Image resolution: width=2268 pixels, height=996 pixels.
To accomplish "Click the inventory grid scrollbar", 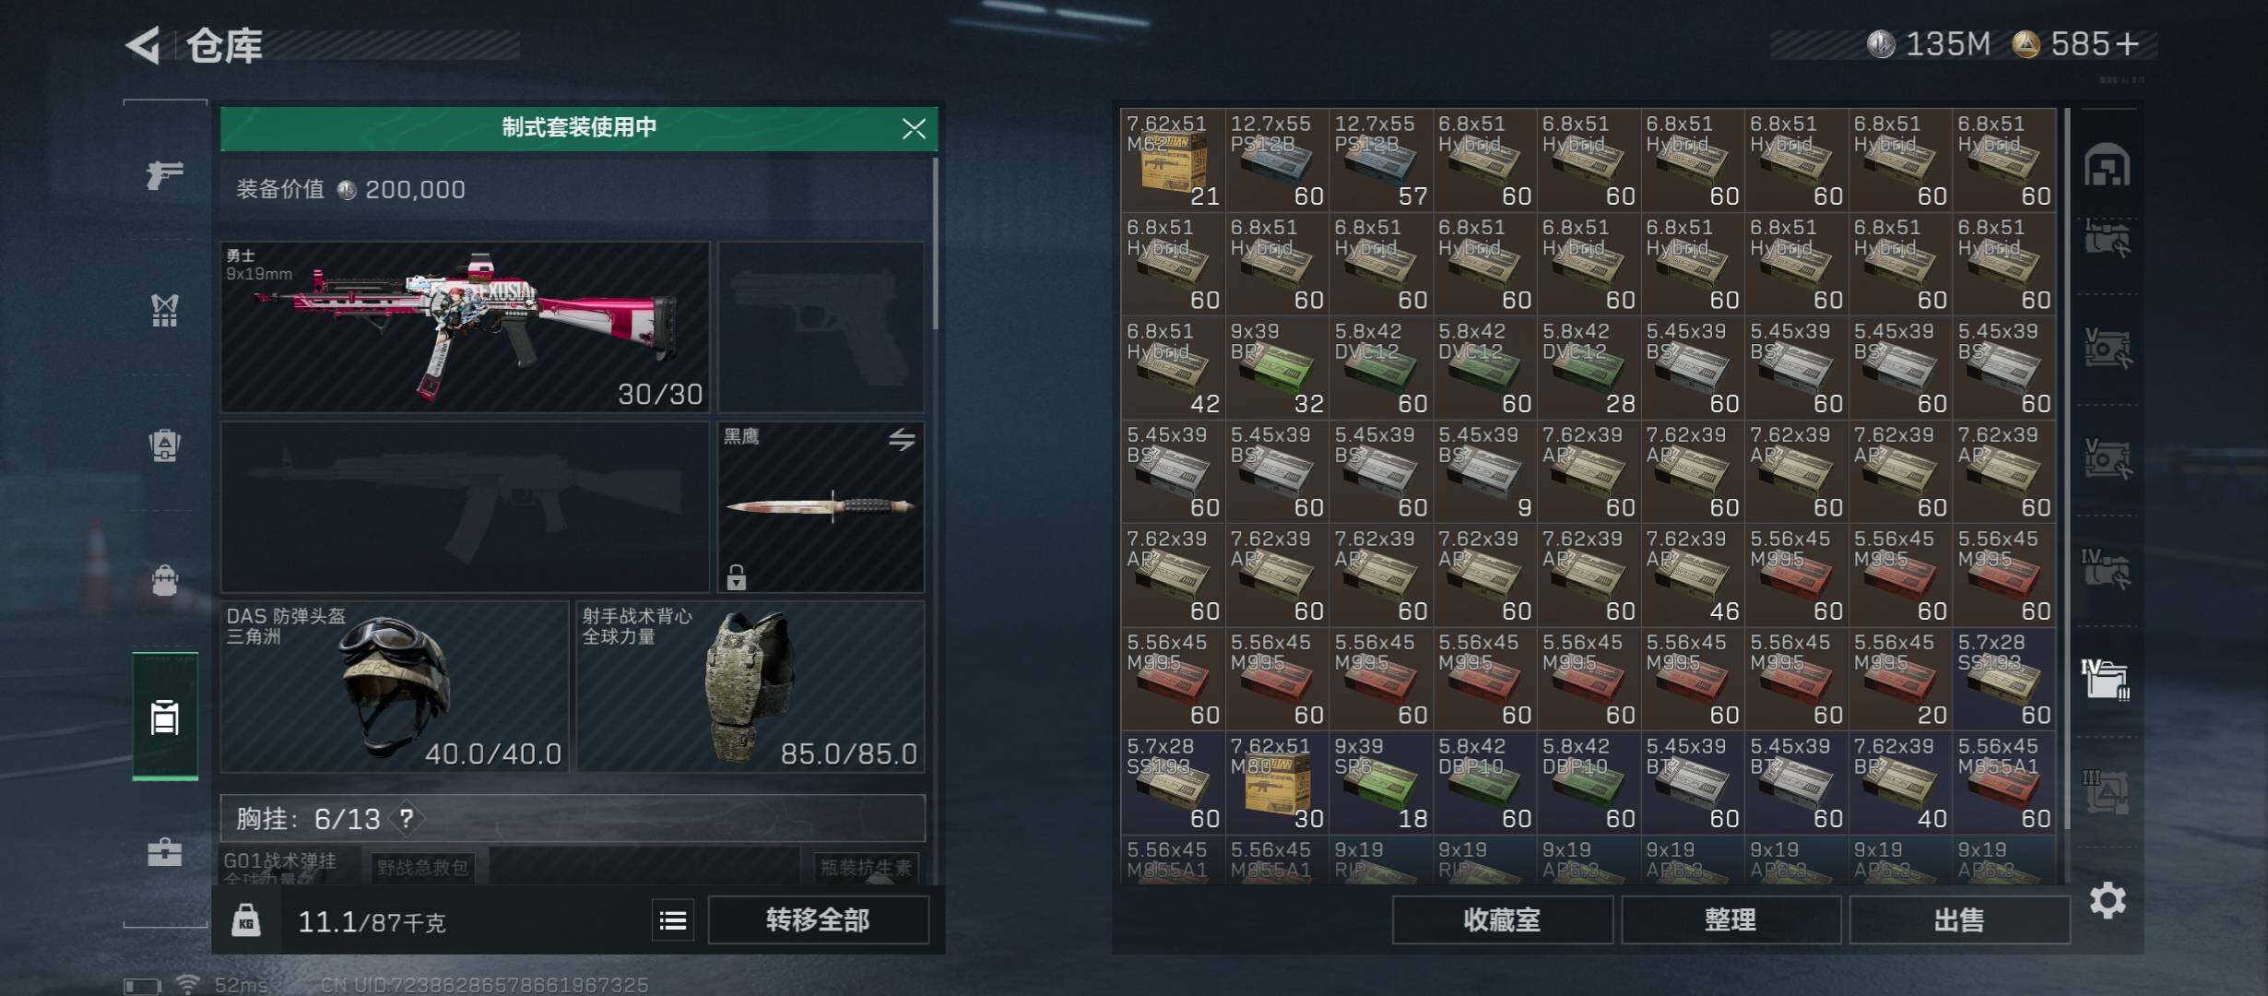I will [2067, 468].
